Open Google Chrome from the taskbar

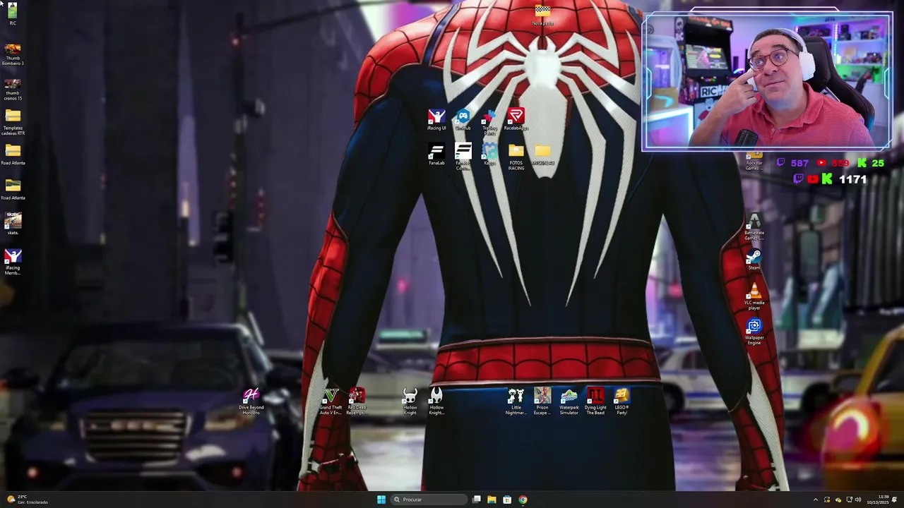click(x=523, y=500)
